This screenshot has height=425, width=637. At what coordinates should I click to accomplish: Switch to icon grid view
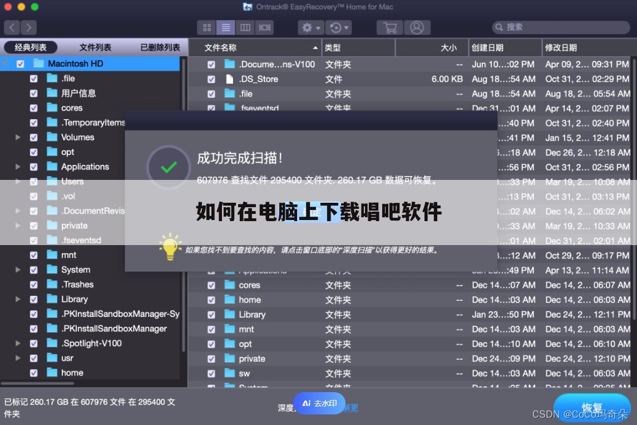[x=207, y=27]
